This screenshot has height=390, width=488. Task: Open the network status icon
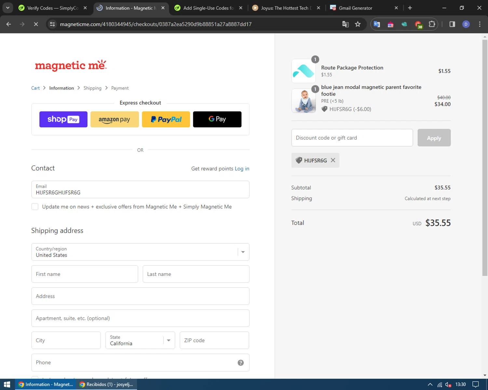coord(440,384)
